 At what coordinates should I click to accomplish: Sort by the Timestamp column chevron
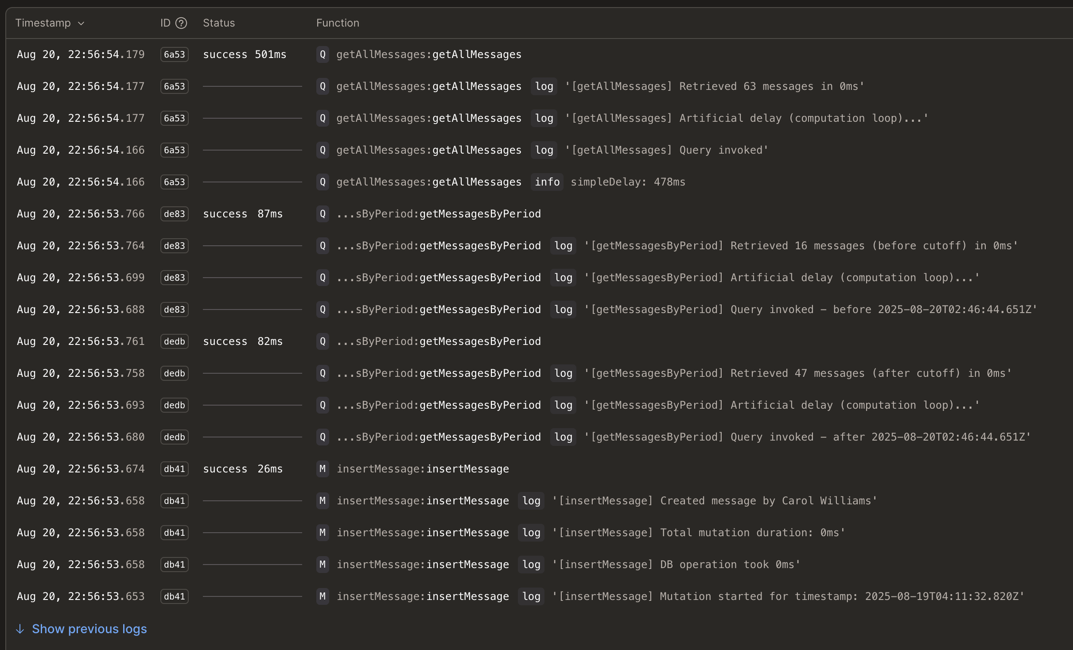(81, 23)
